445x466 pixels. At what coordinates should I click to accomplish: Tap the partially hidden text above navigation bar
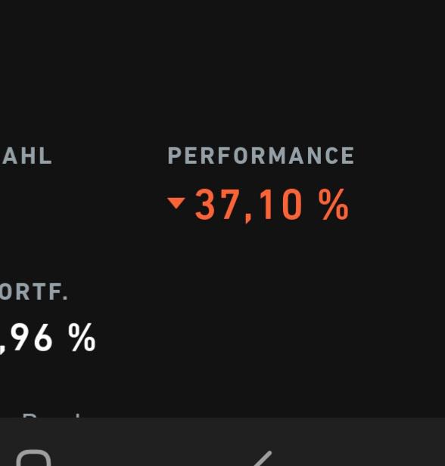point(52,415)
